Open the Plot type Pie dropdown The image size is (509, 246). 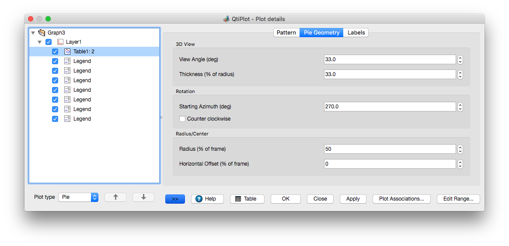(79, 197)
